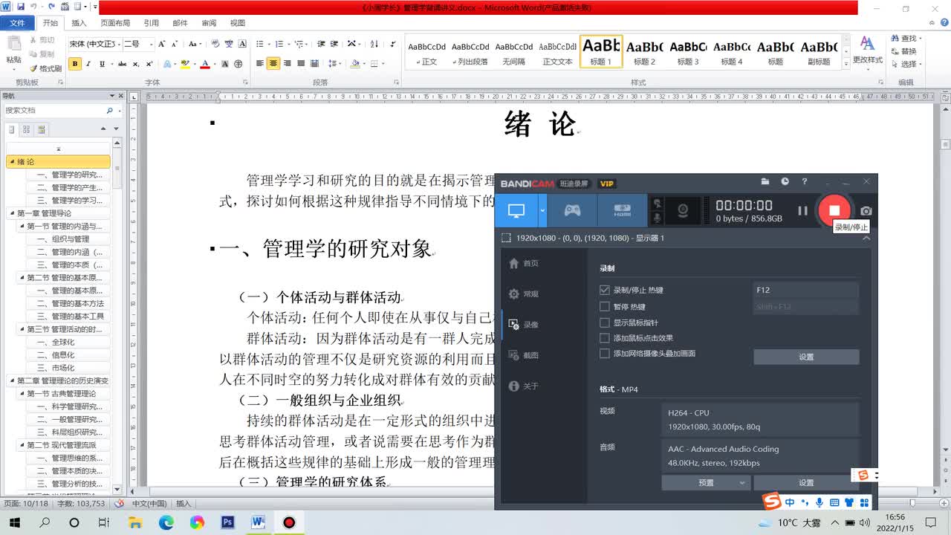Center-align the paragraph text

coord(273,64)
